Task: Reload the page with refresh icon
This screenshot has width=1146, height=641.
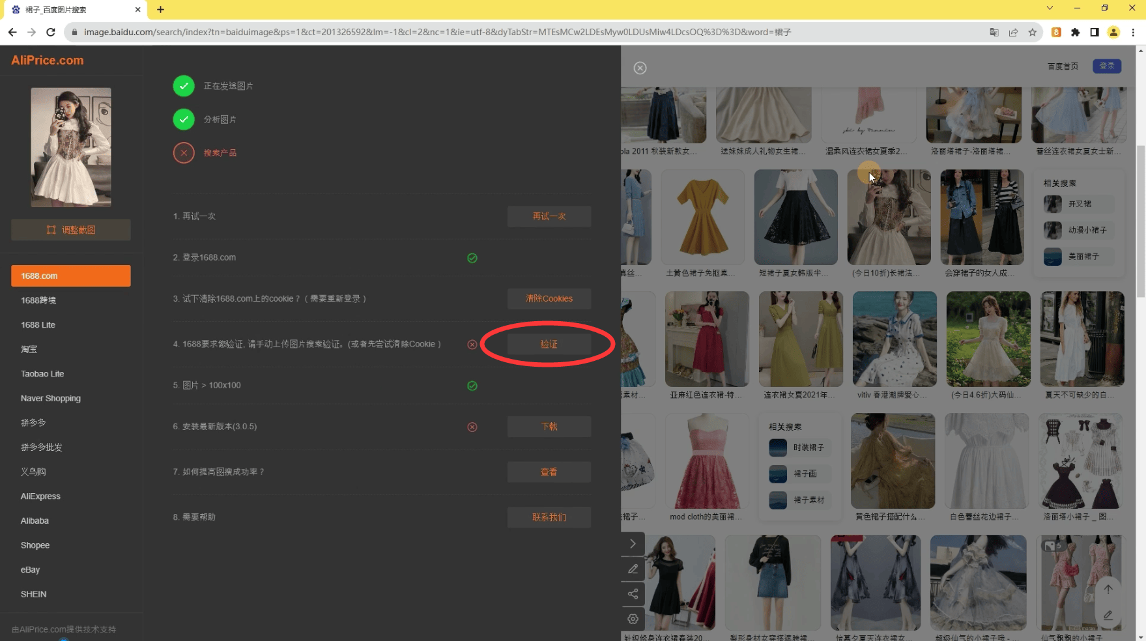Action: click(51, 32)
